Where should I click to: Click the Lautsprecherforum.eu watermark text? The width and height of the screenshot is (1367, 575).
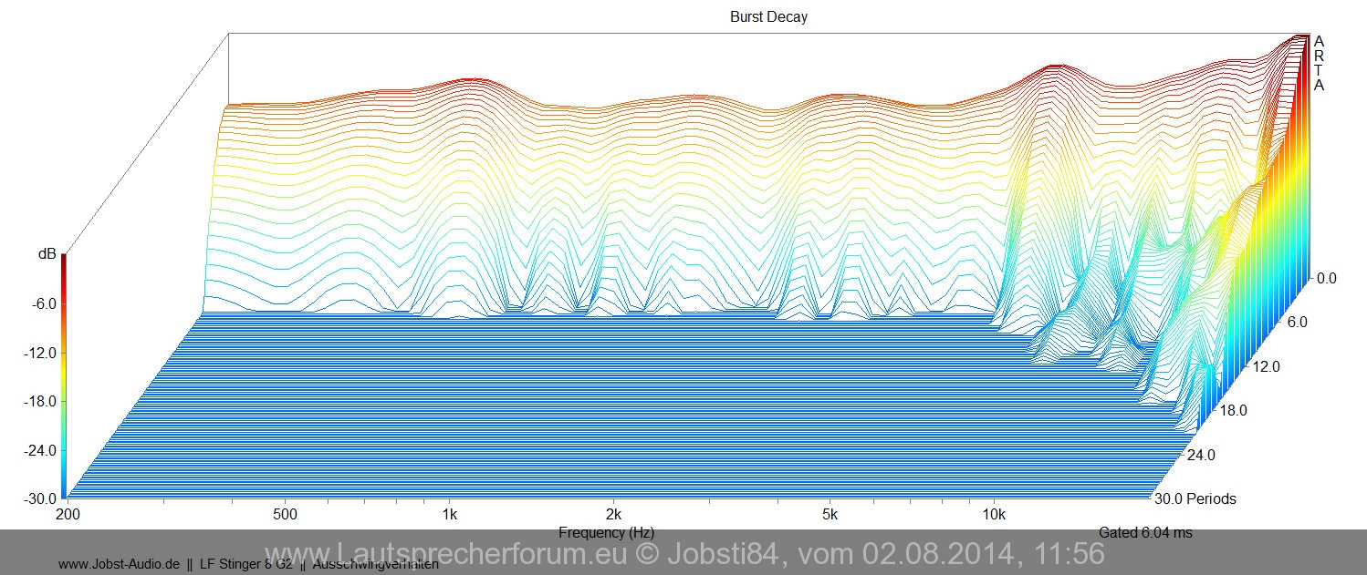coord(684,553)
